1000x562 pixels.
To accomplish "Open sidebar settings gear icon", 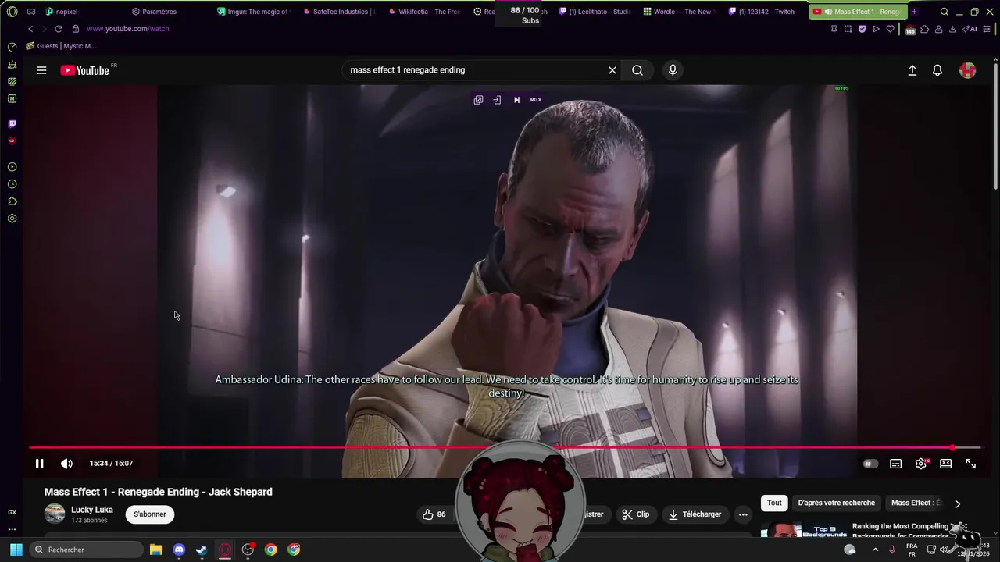I will coord(12,219).
